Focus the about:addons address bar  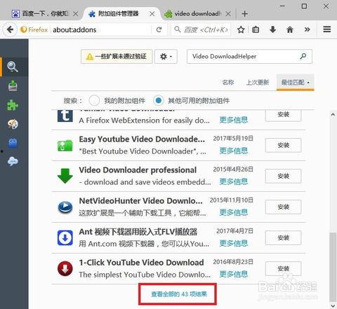[x=100, y=29]
